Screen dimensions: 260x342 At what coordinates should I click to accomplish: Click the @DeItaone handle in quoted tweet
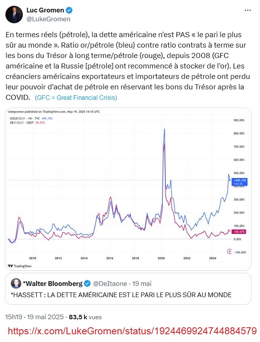coord(110,284)
